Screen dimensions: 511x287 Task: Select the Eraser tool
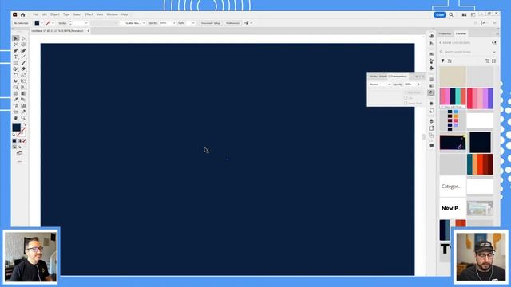[x=23, y=69]
